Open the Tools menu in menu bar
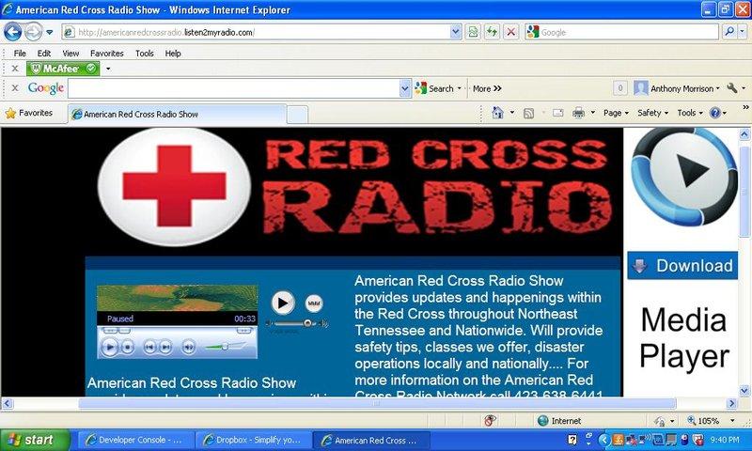Viewport: 752px width, 451px height. tap(145, 54)
